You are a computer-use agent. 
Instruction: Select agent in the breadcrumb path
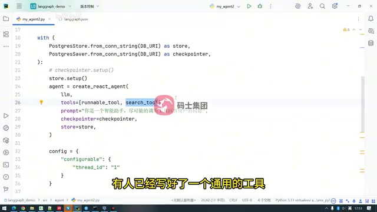(x=59, y=200)
